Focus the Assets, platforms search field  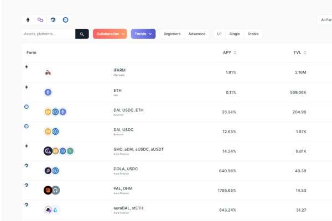click(49, 34)
